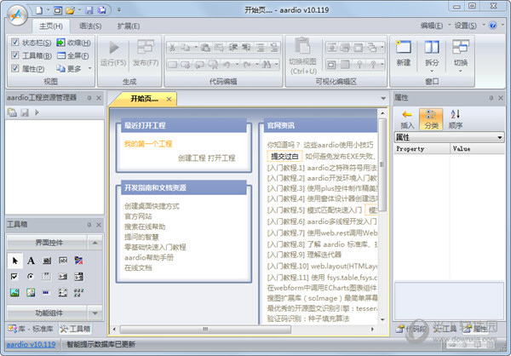Click the 创建桌面快捷方式 link
The width and height of the screenshot is (511, 356).
152,206
